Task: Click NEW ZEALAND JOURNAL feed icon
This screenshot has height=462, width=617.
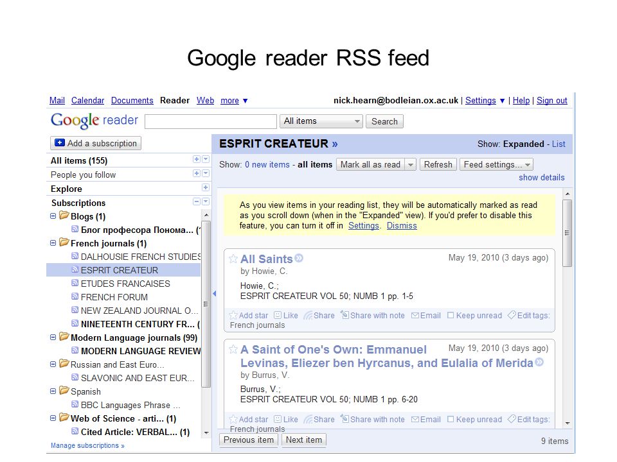Action: tap(75, 310)
